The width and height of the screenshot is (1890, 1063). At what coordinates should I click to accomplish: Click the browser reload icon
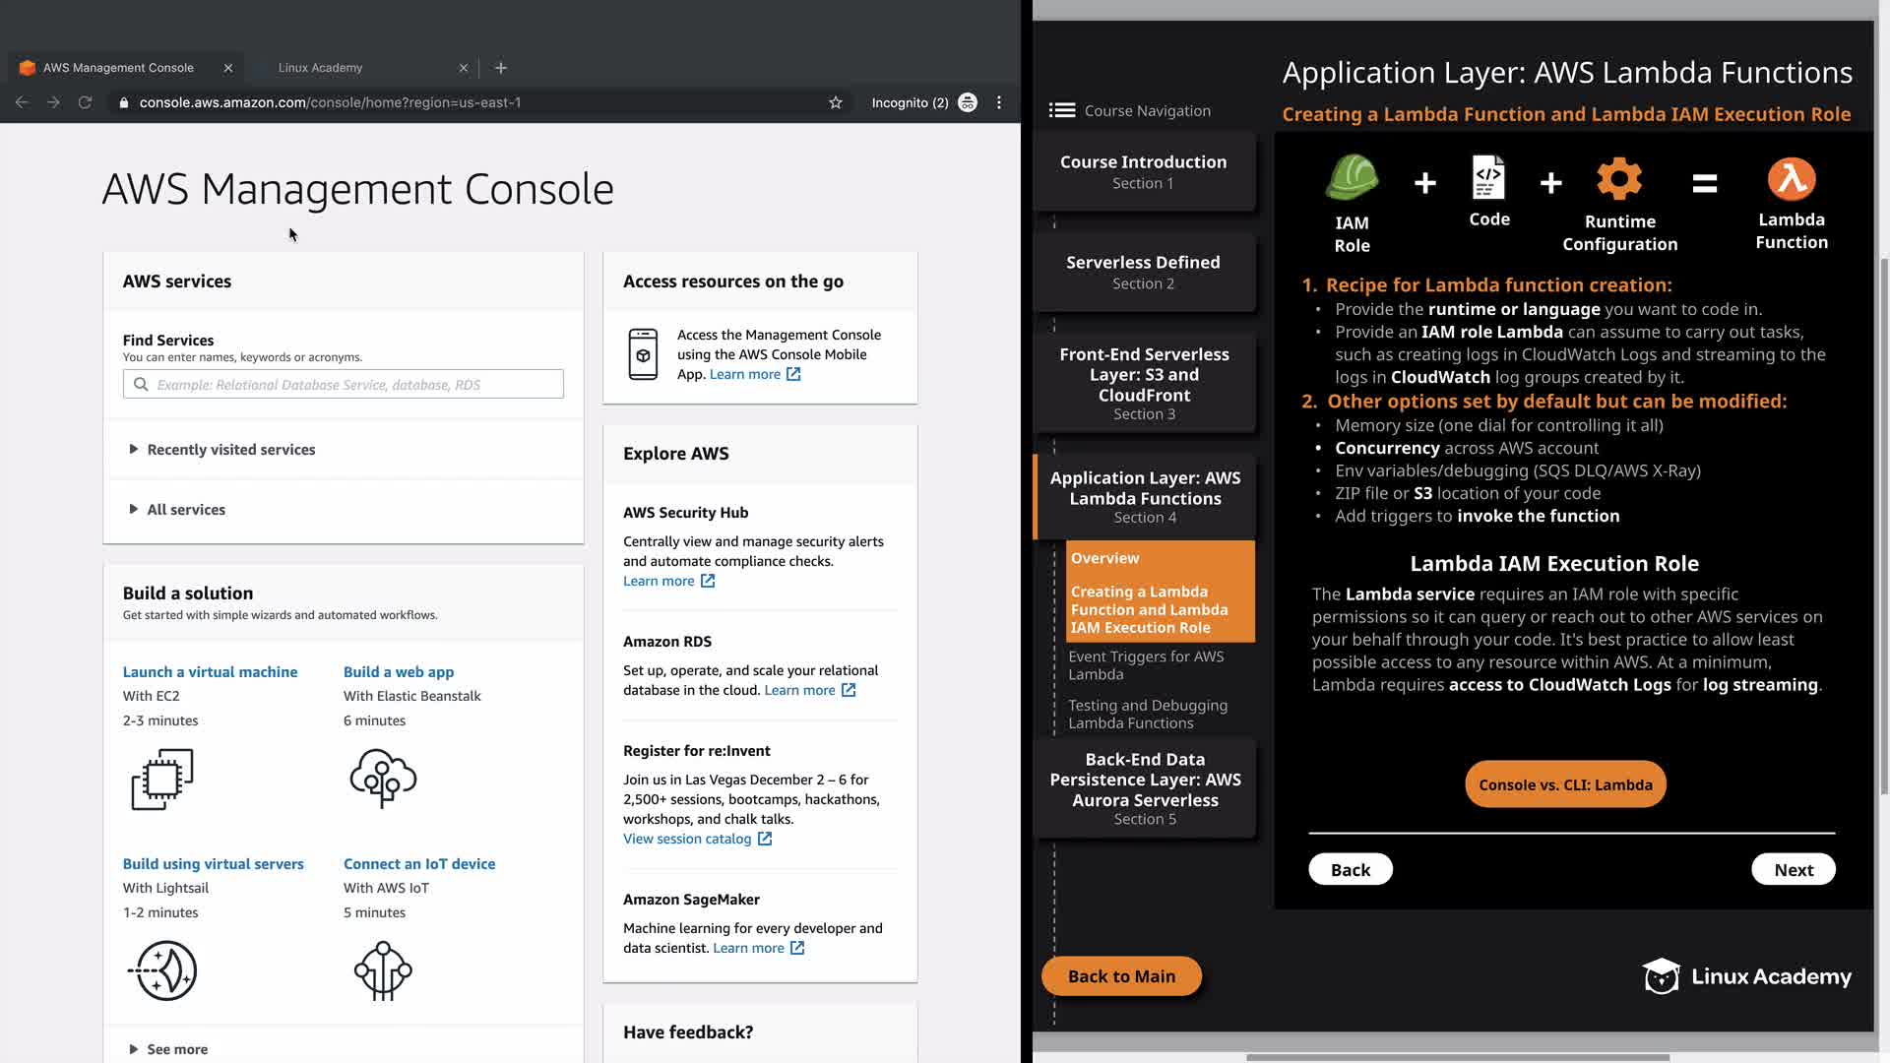[86, 102]
